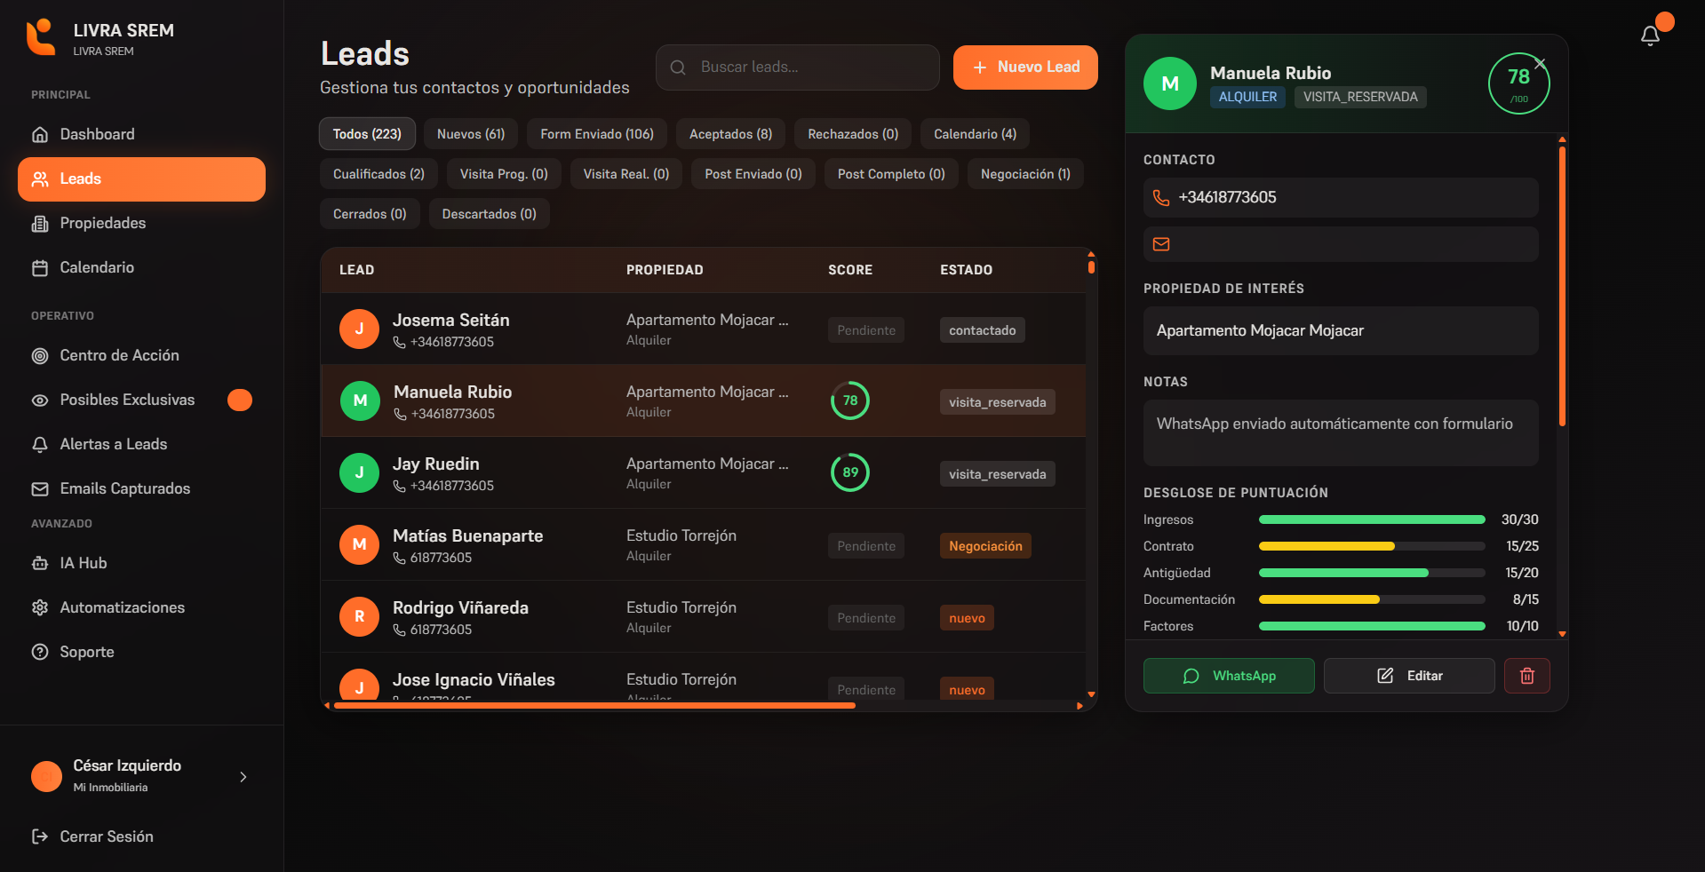Viewport: 1705px width, 872px height.
Task: Toggle the Negociación (1) filter chip
Action: click(1024, 174)
